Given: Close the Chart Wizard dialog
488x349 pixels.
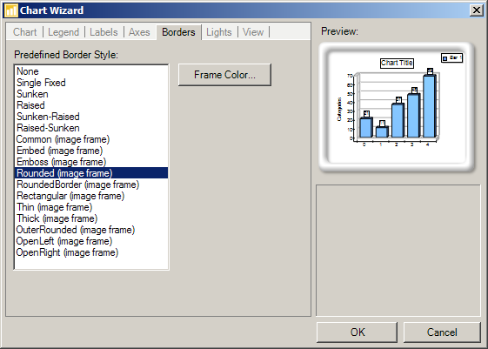Looking at the screenshot, I should (x=476, y=10).
